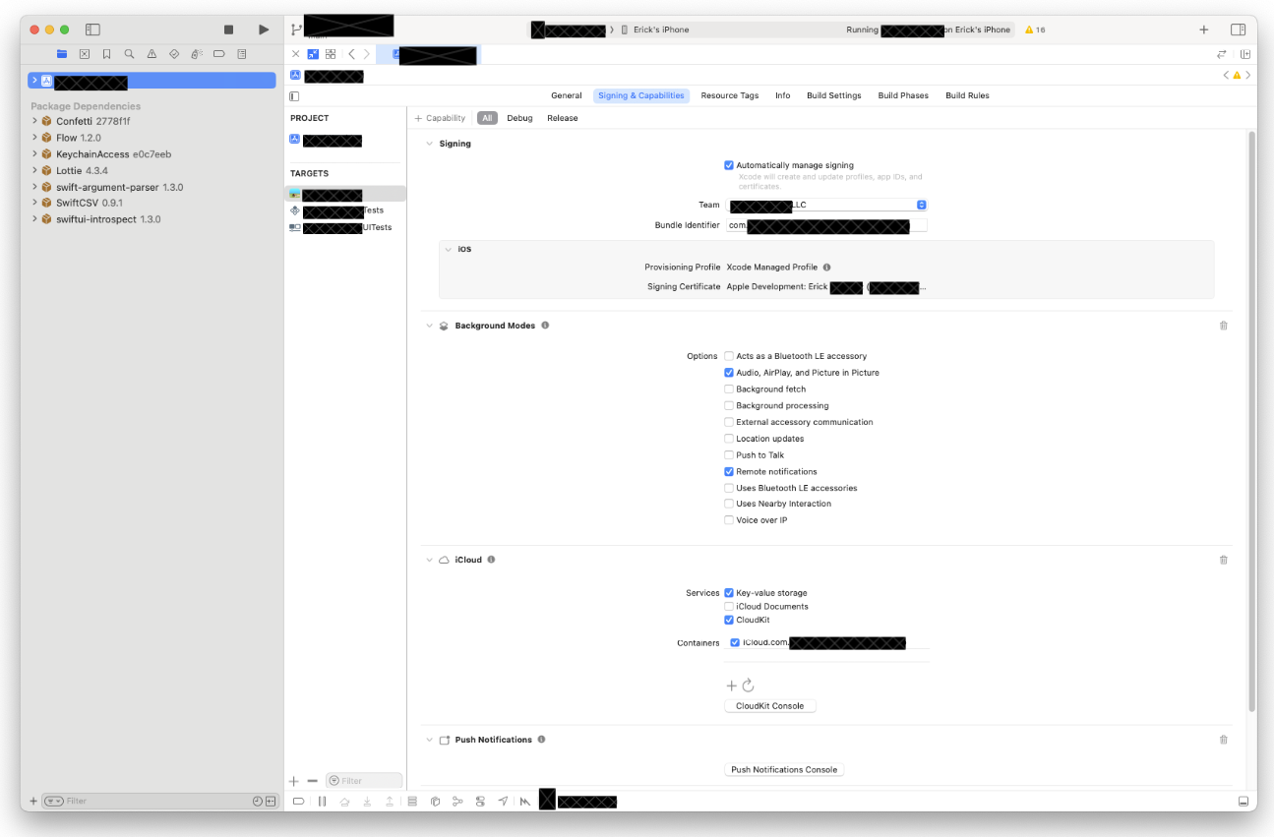The height and width of the screenshot is (837, 1274).
Task: Open the CloudKit Console
Action: click(x=770, y=706)
